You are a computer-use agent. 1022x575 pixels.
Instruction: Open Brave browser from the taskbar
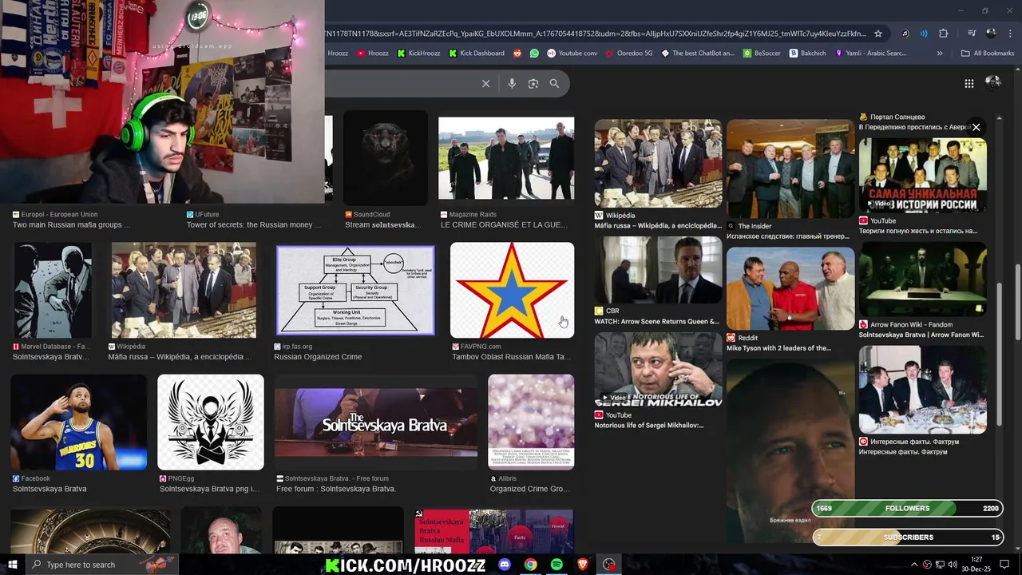point(583,565)
